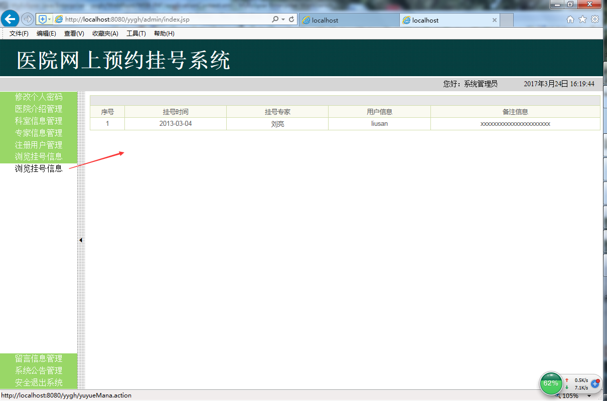Click the 挂号时间 column header
This screenshot has width=607, height=401.
[176, 112]
